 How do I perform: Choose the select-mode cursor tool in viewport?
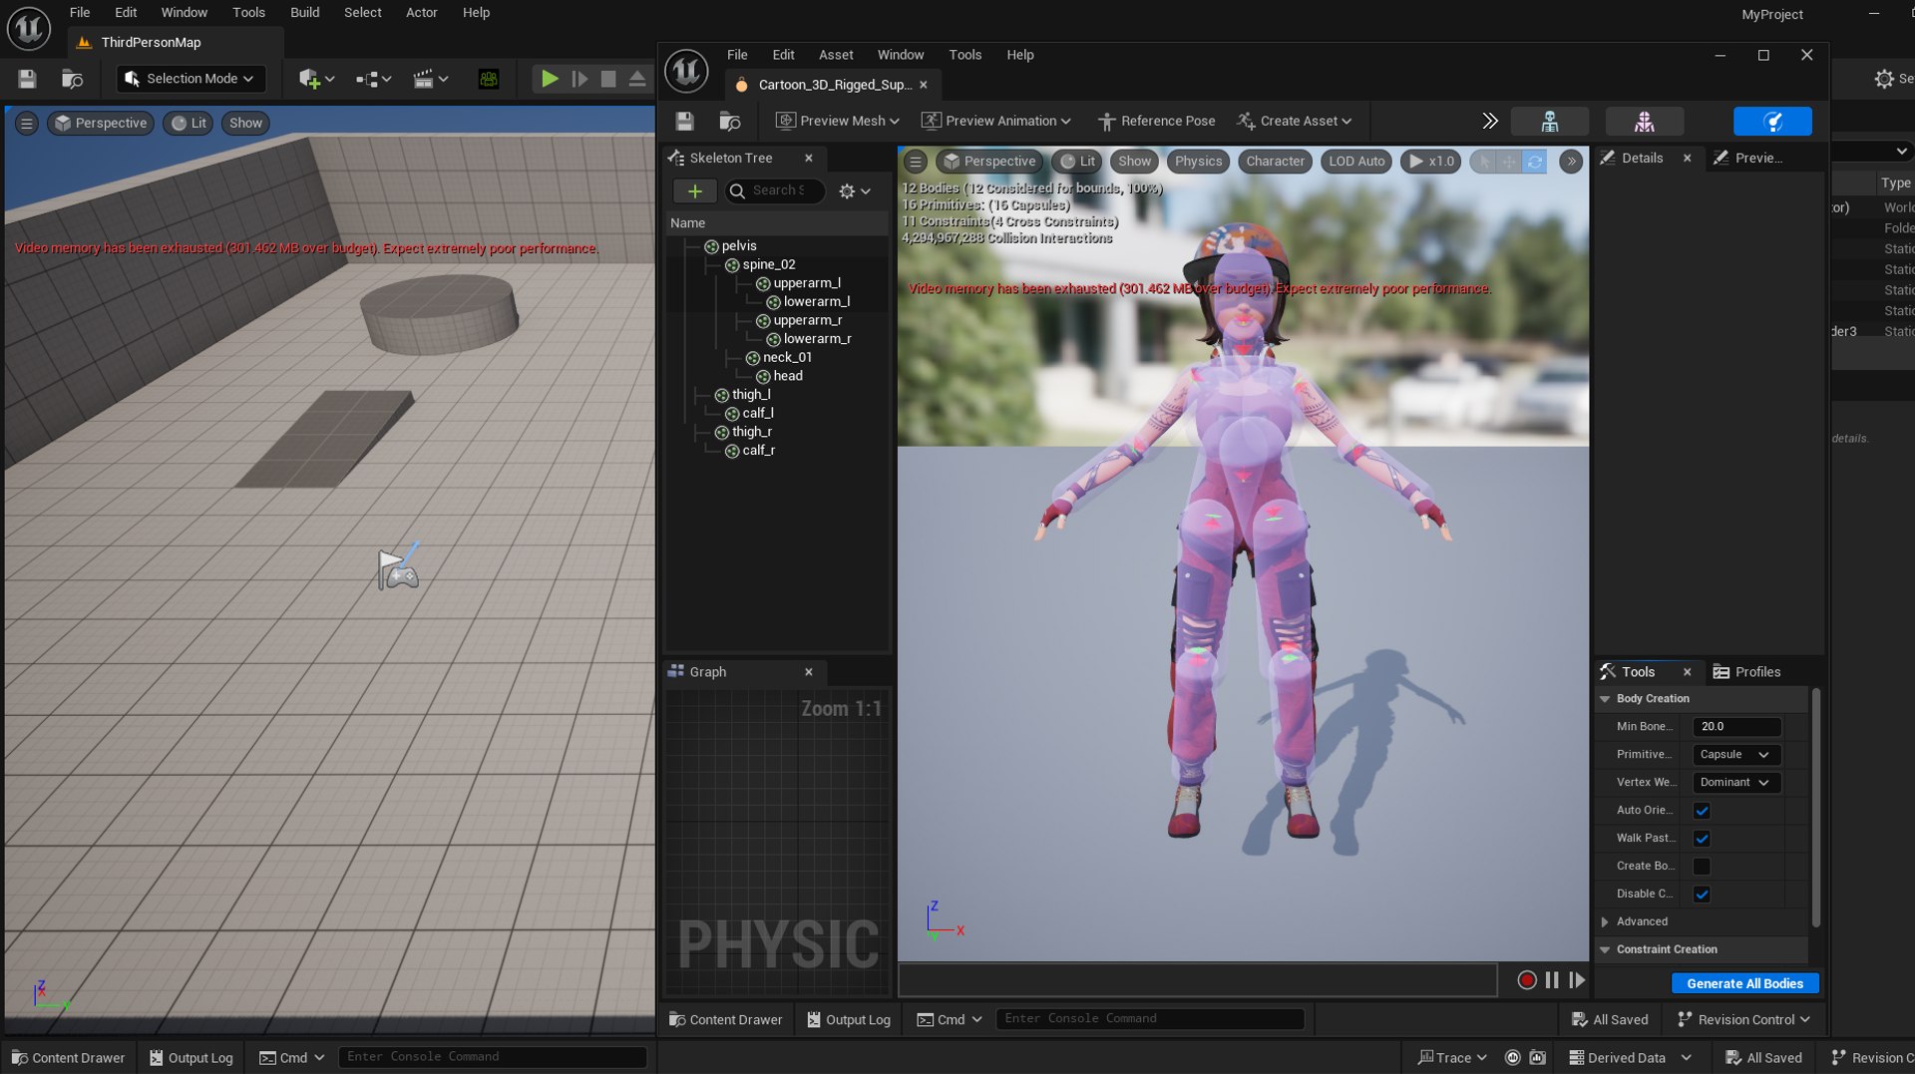tap(1483, 161)
